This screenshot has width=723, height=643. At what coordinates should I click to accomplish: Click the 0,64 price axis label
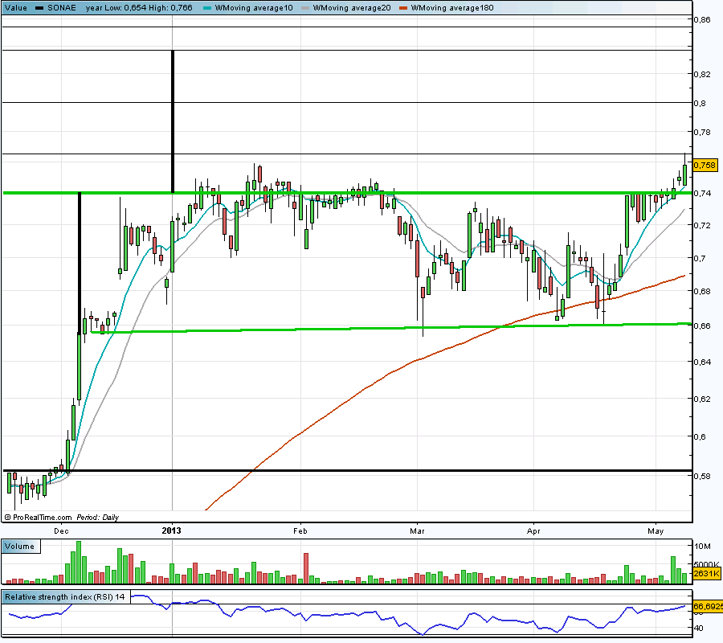click(702, 362)
